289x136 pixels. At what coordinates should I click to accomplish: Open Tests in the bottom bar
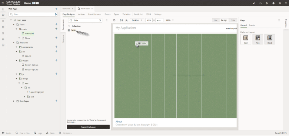click(50, 133)
